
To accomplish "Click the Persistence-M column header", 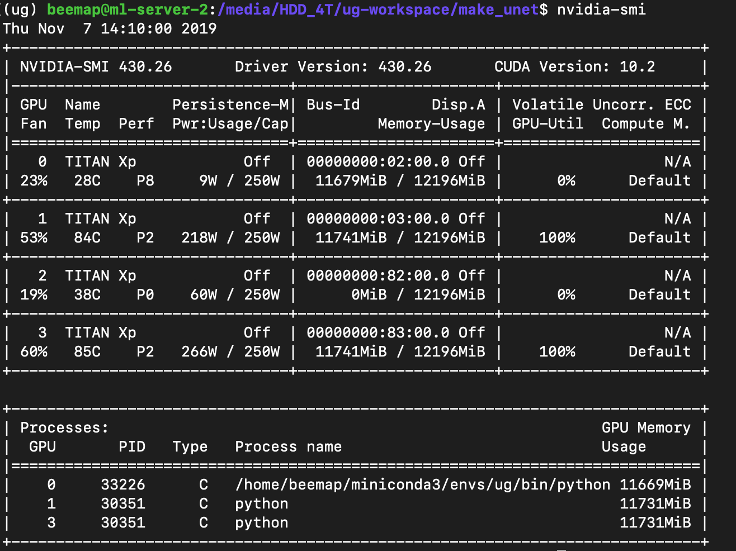I will pos(230,104).
